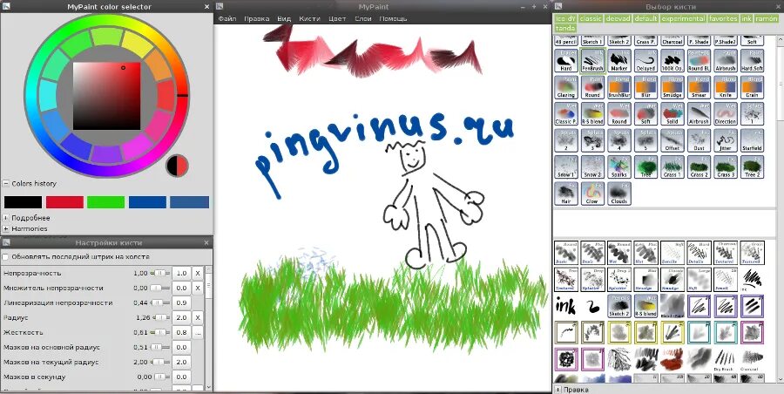This screenshot has width=784, height=394.
Task: Pick red swatch in Colors history
Action: point(64,202)
